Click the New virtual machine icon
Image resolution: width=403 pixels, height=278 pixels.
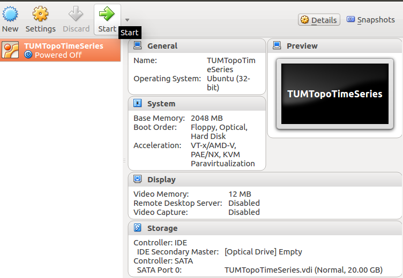tap(10, 13)
